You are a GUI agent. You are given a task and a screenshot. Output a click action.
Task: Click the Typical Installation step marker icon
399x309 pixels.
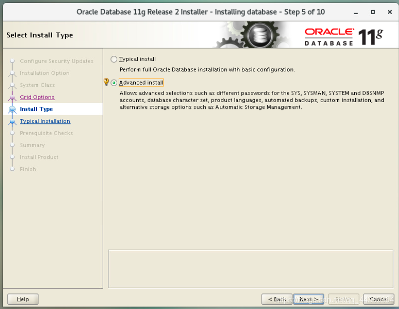click(12, 121)
